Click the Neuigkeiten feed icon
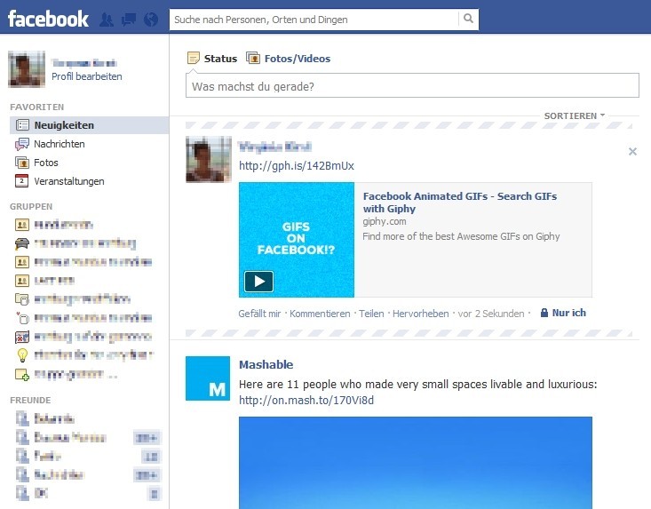The width and height of the screenshot is (651, 509). tap(22, 125)
